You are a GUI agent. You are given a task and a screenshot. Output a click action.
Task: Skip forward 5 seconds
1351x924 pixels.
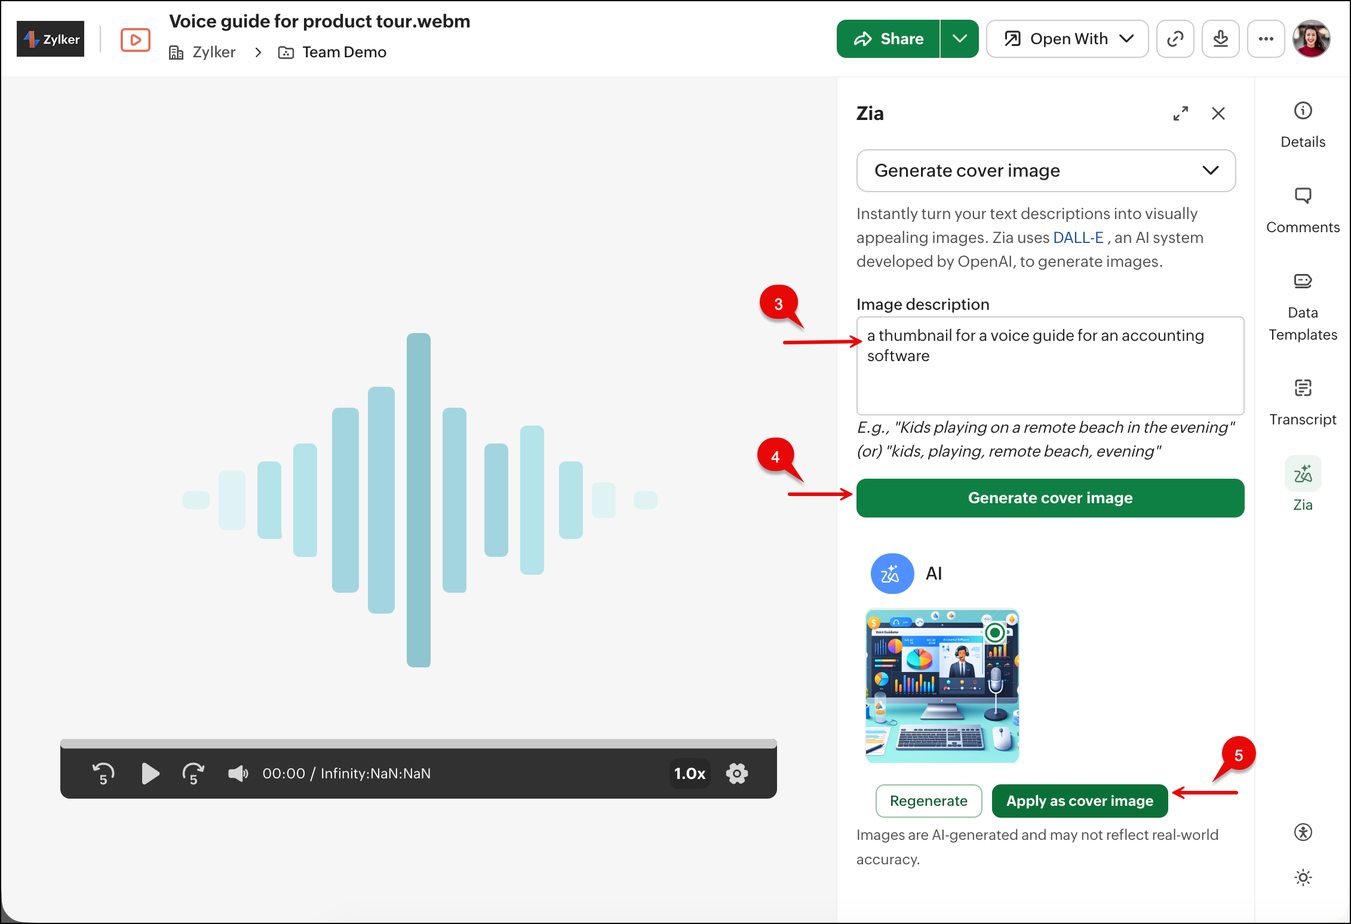pyautogui.click(x=193, y=774)
